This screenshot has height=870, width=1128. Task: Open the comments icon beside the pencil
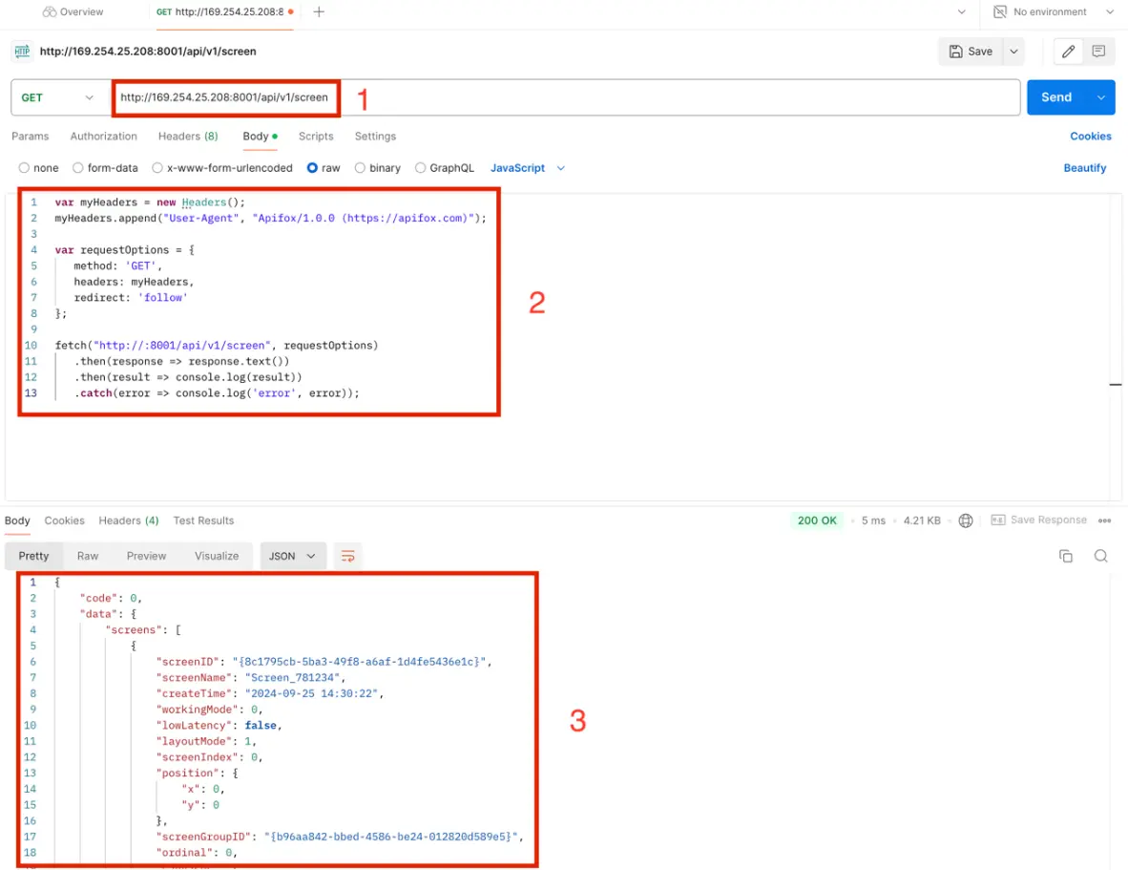point(1098,52)
